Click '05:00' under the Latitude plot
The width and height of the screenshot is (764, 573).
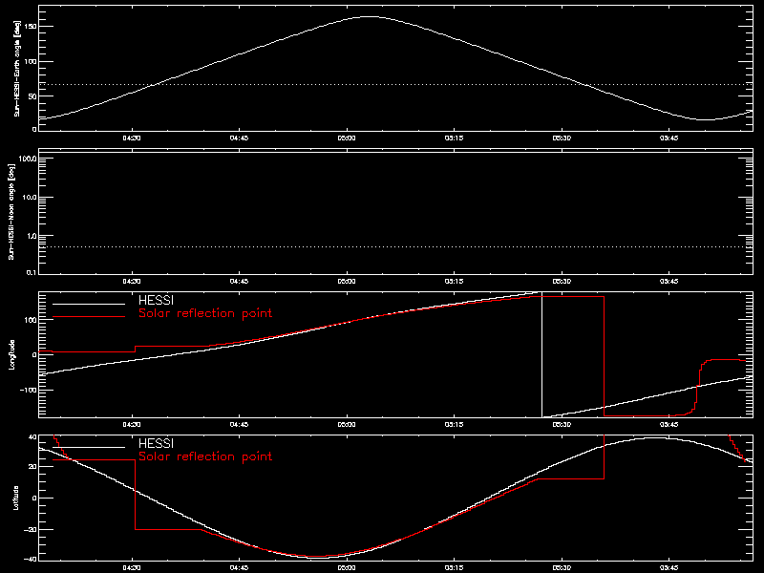tap(347, 568)
